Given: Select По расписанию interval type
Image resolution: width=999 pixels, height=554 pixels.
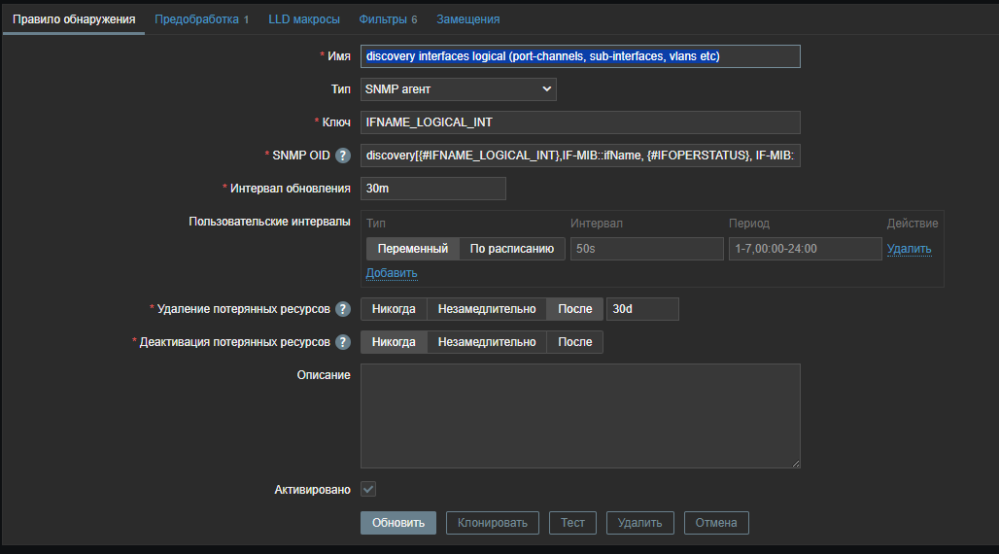Looking at the screenshot, I should (511, 249).
